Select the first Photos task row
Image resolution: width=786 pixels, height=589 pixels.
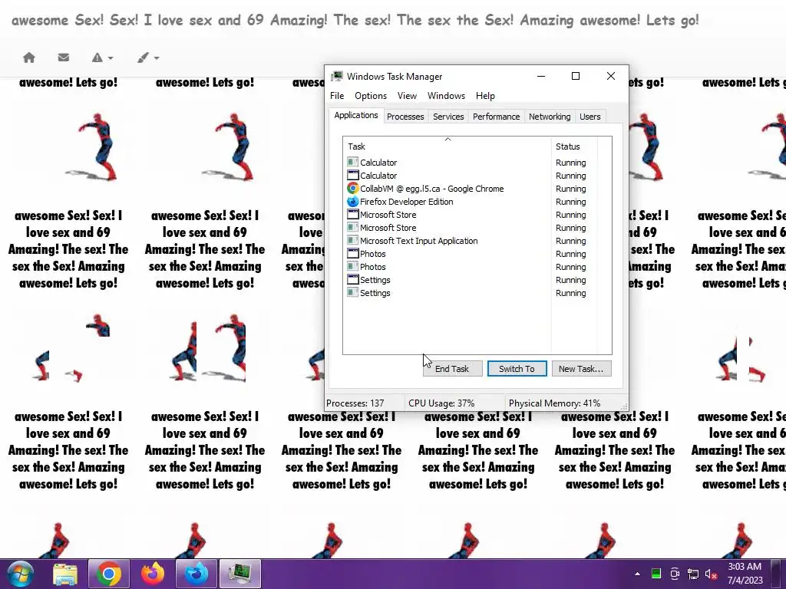[471, 253]
